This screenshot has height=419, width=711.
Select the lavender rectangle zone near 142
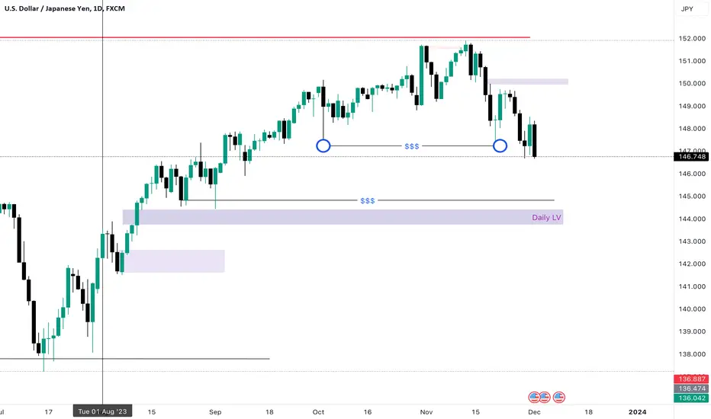point(174,261)
